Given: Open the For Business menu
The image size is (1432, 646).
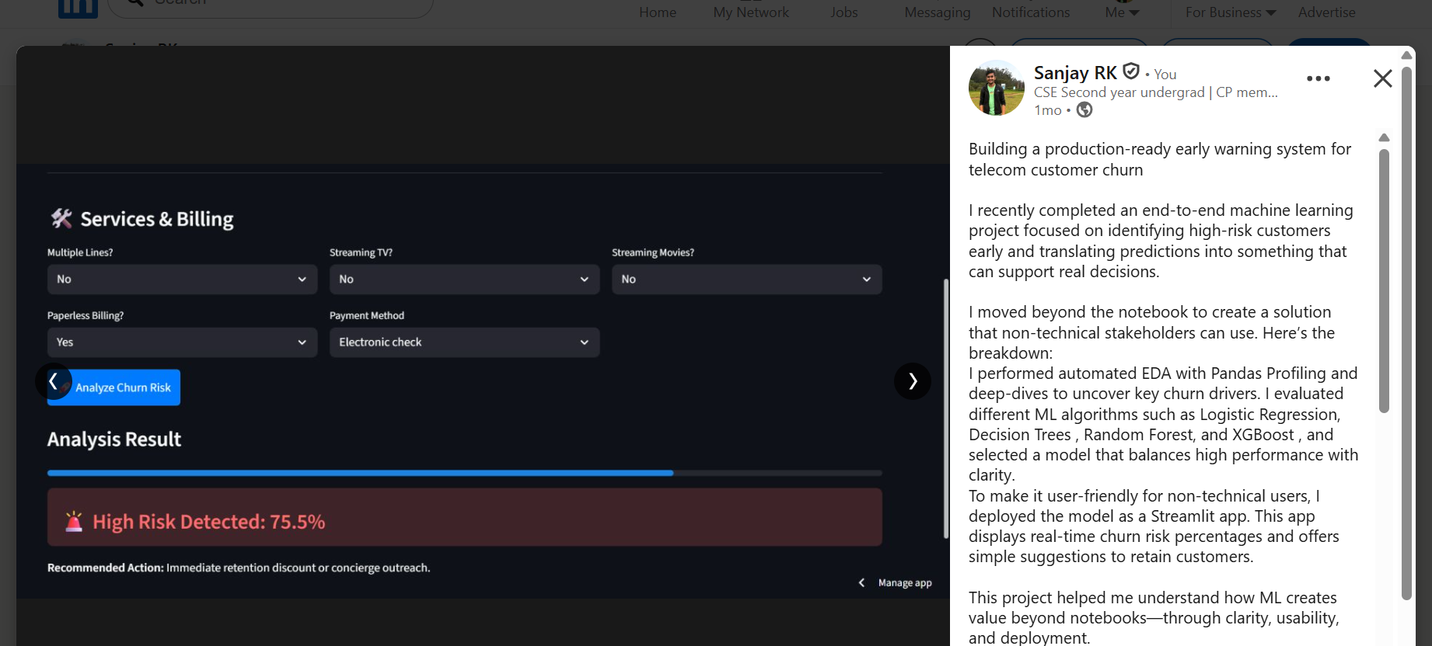Looking at the screenshot, I should tap(1230, 12).
